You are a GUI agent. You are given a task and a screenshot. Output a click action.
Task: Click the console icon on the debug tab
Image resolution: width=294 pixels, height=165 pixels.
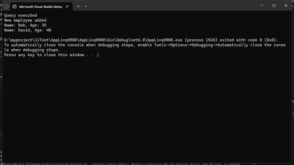coord(15,6)
